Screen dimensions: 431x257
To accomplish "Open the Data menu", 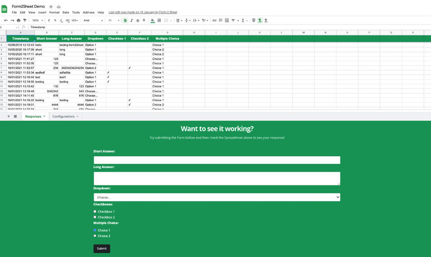I will pos(66,13).
